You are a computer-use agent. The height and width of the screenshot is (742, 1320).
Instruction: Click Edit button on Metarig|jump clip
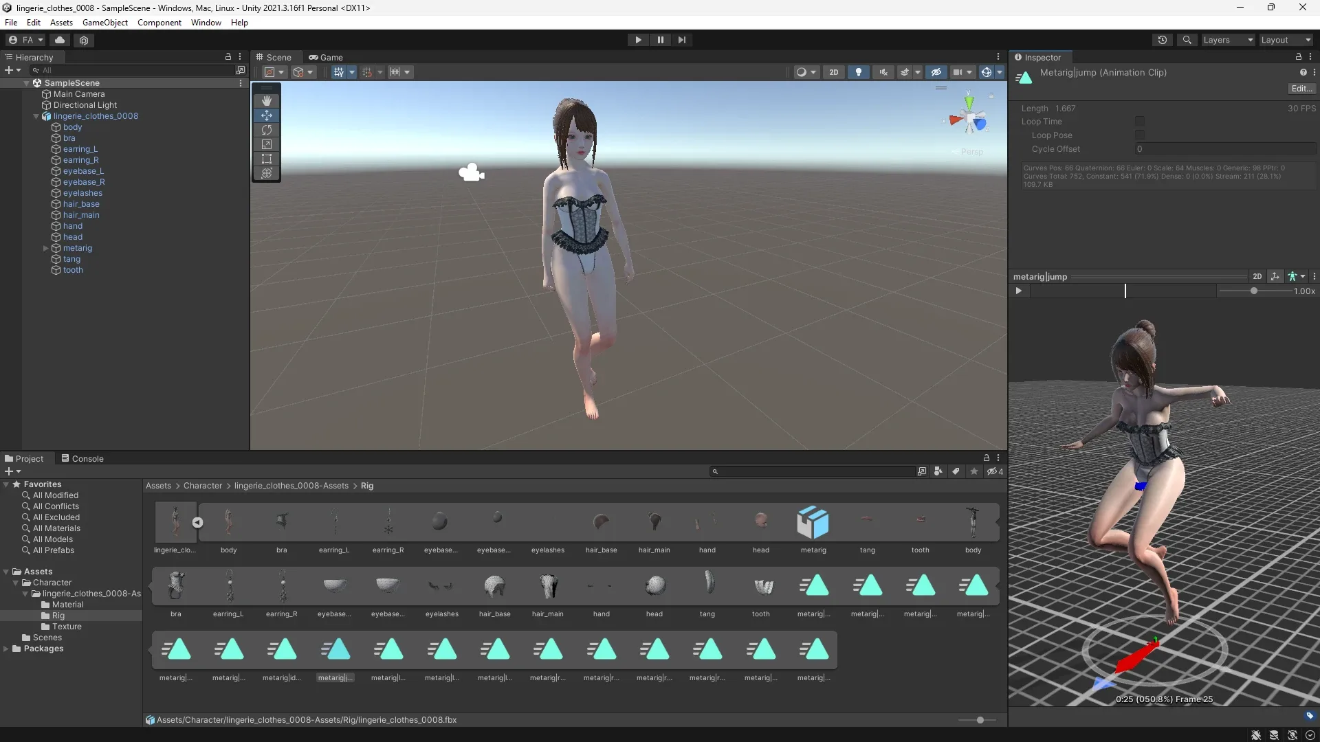tap(1301, 88)
